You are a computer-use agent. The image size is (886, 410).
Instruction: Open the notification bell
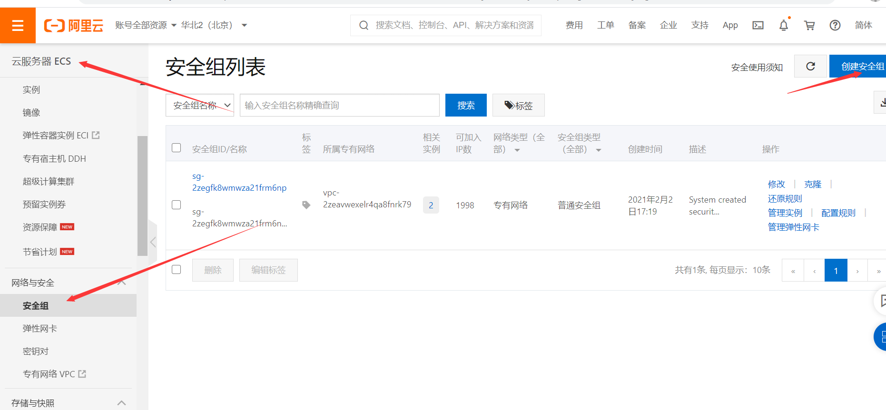click(783, 25)
